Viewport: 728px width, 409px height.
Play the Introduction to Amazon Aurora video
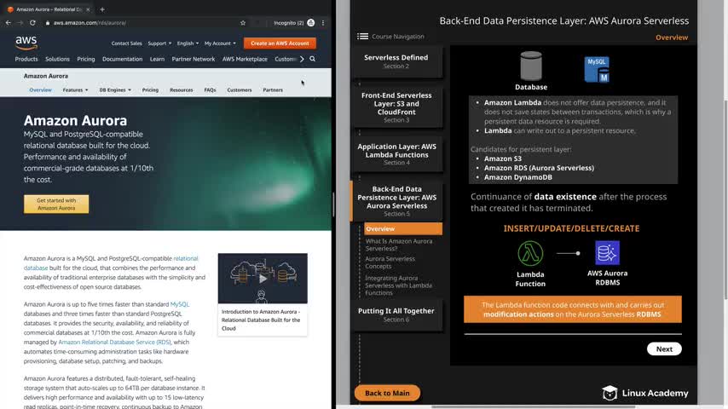pyautogui.click(x=263, y=279)
